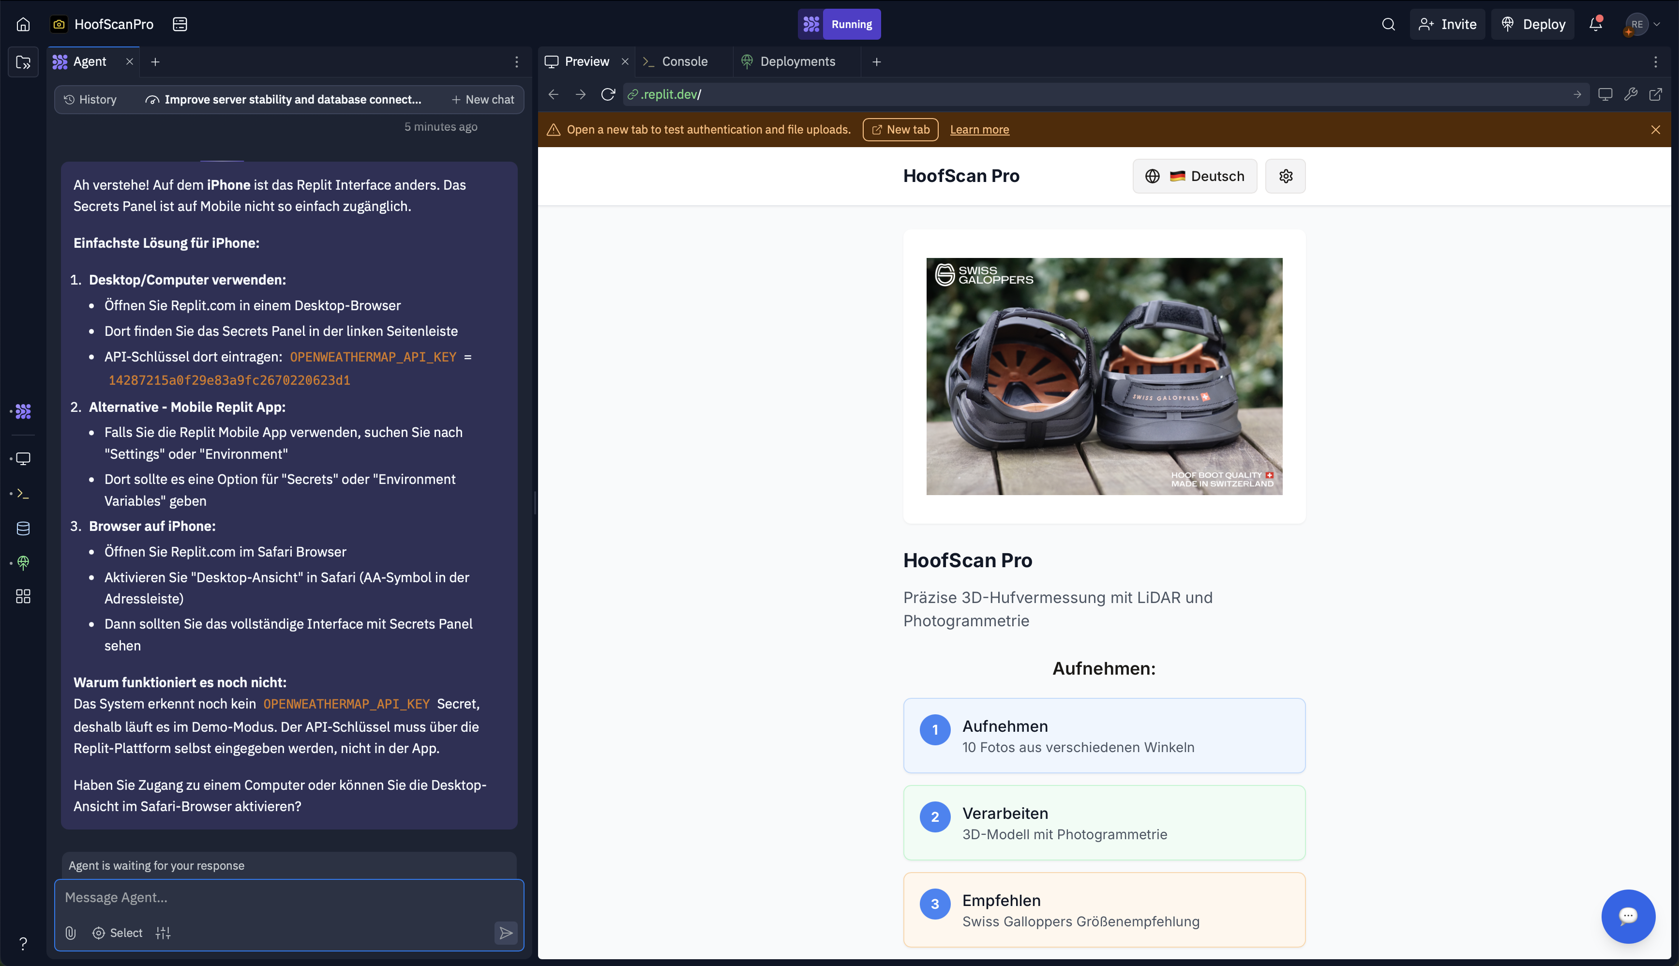1679x966 pixels.
Task: Click the Deploy button
Action: coord(1532,25)
